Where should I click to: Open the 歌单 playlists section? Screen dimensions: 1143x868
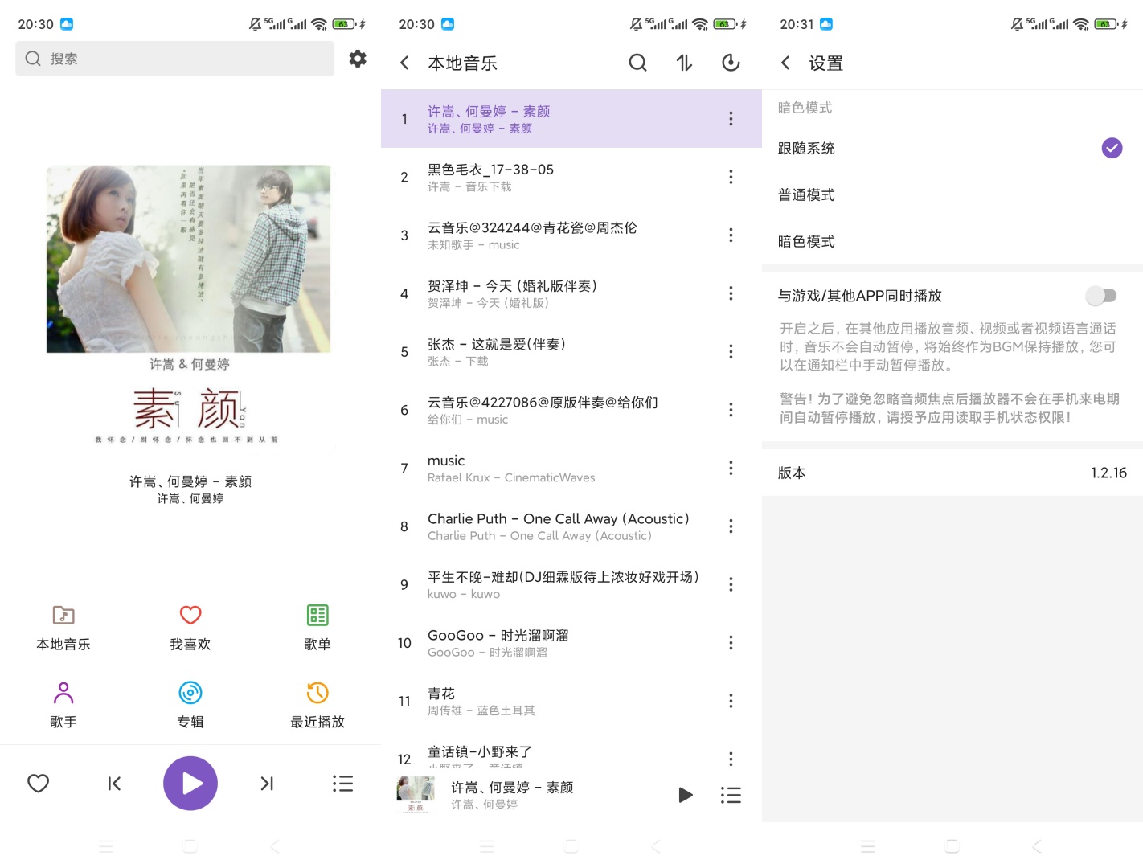[317, 627]
